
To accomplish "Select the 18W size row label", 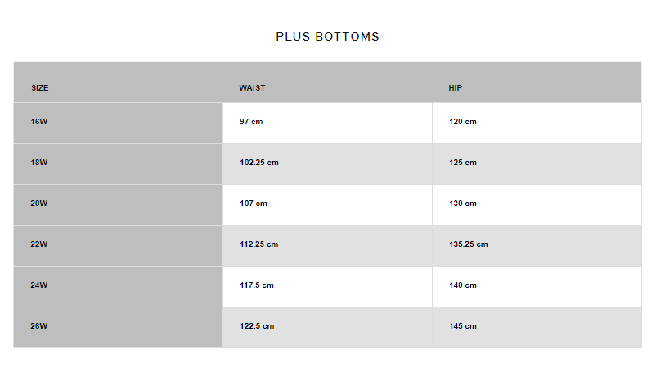I will [x=39, y=163].
